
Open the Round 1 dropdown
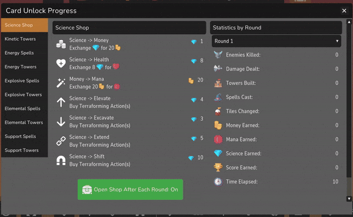[277, 41]
